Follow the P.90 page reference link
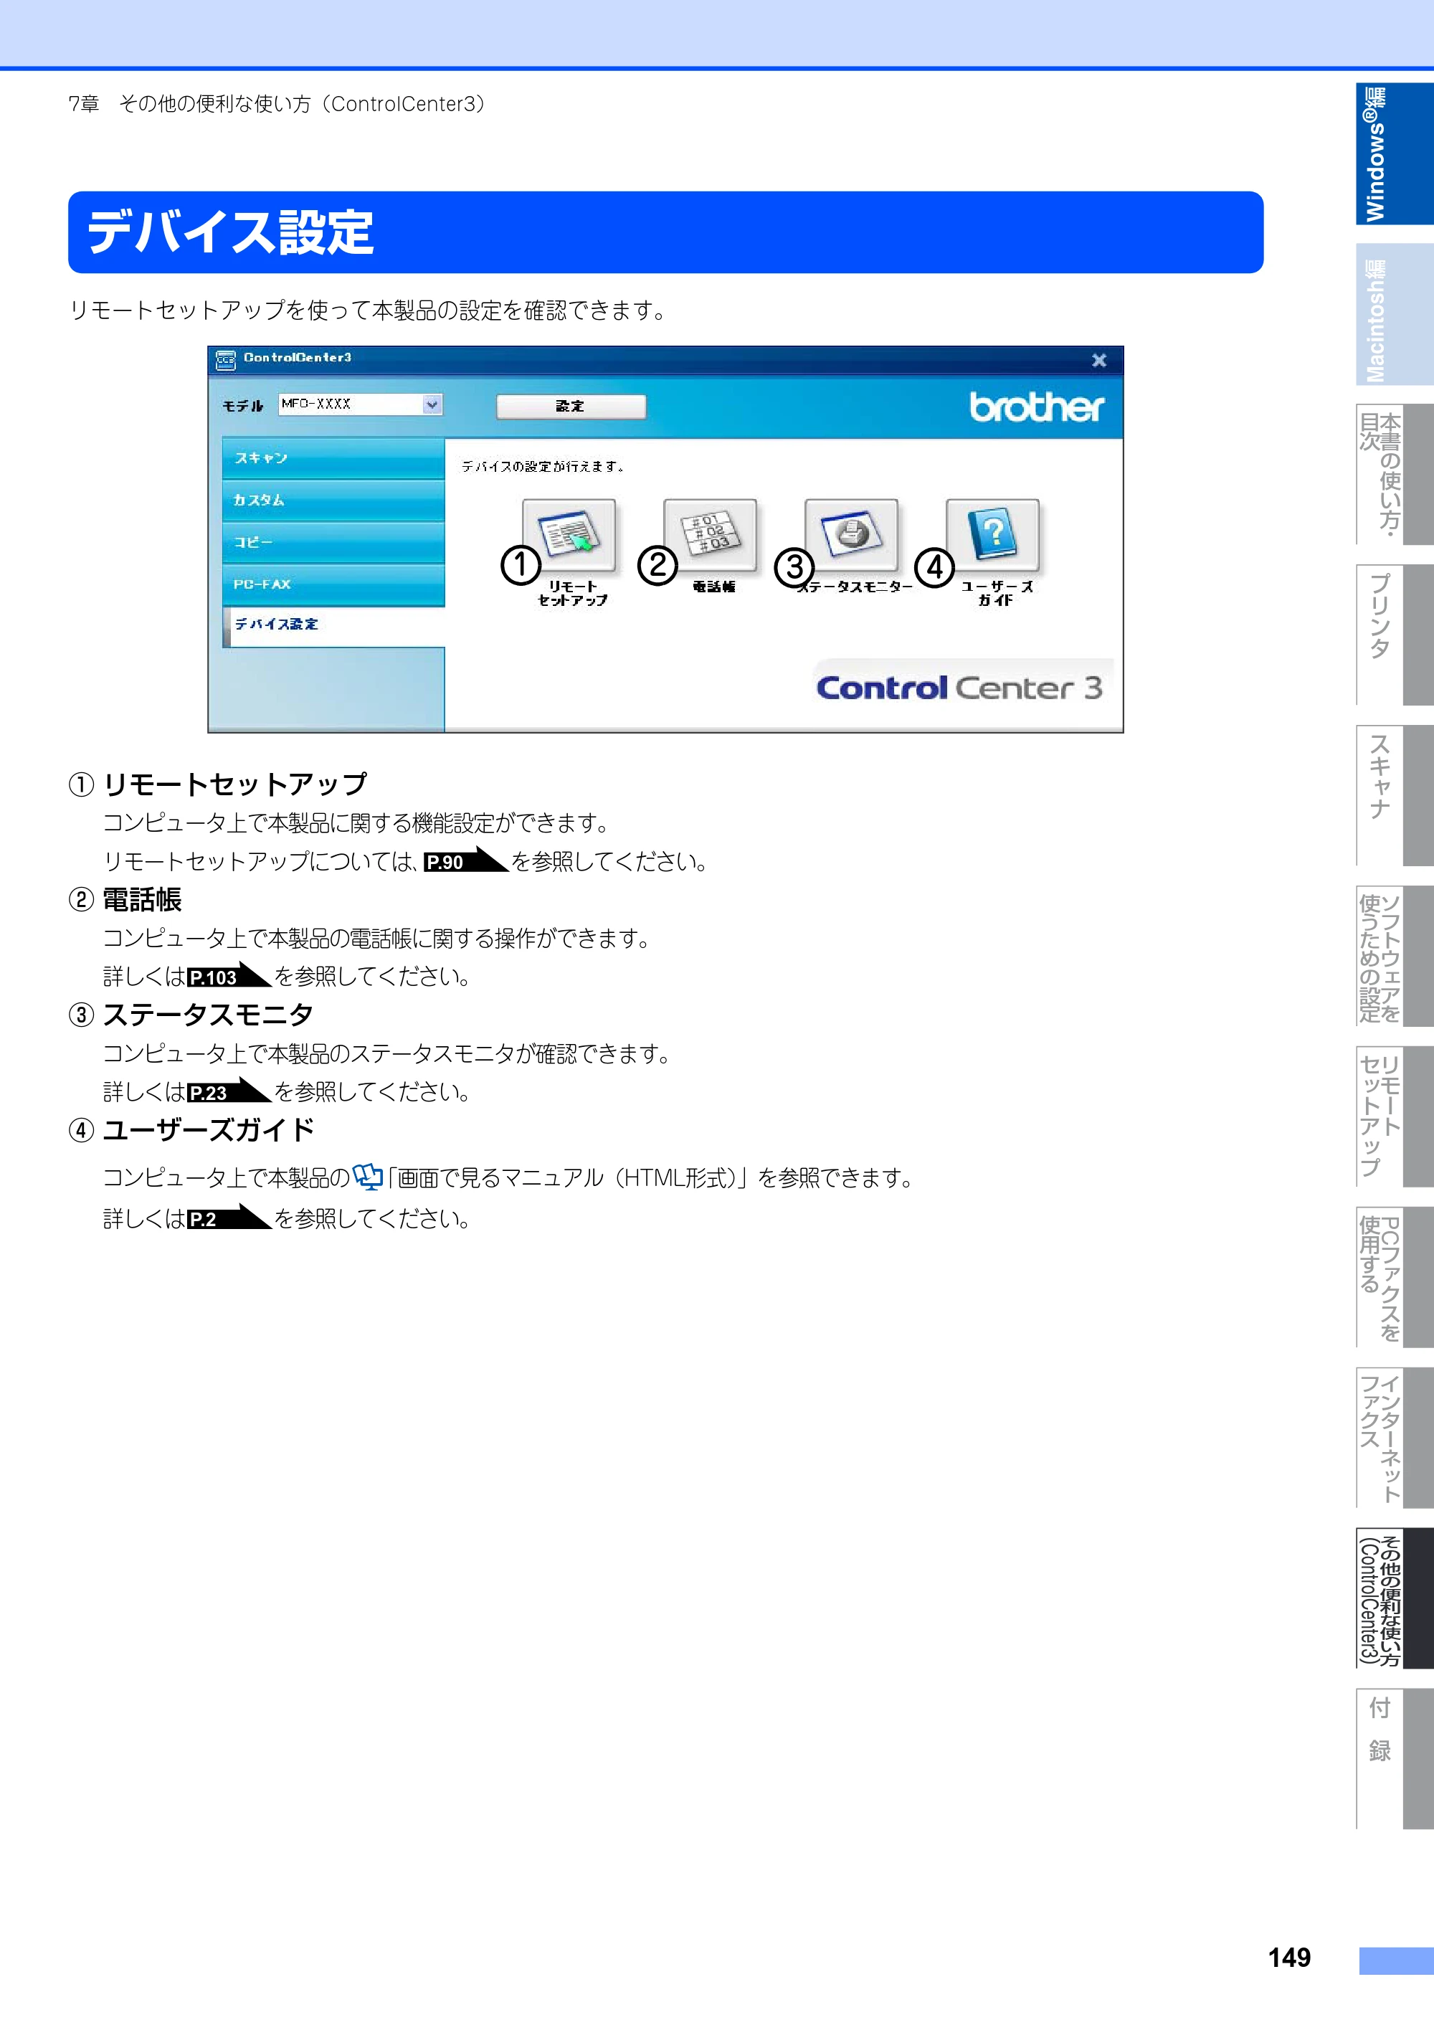The height and width of the screenshot is (2030, 1434). [x=465, y=861]
